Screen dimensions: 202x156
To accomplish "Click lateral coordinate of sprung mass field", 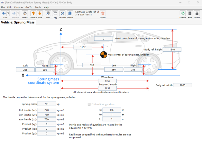I will click(104, 39).
